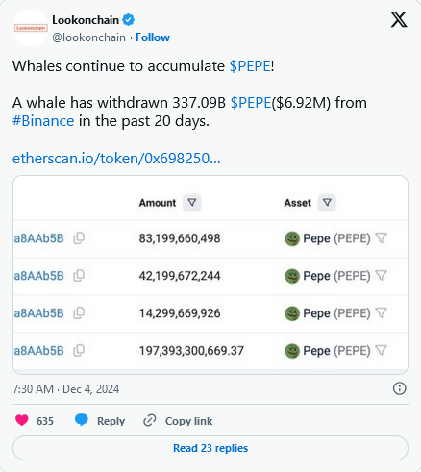Viewport: 421px width, 472px height.
Task: Click the Lookonchain profile avatar
Action: pyautogui.click(x=31, y=28)
